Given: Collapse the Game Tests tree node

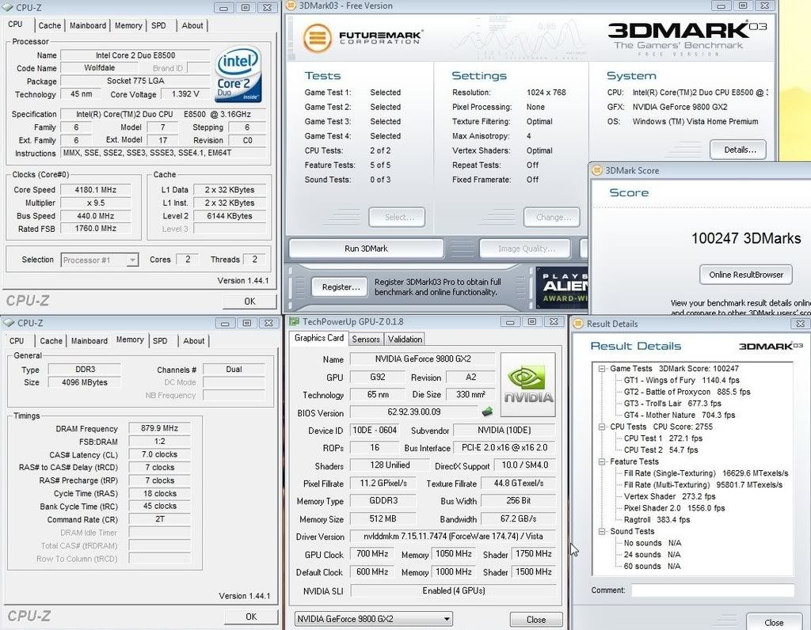Looking at the screenshot, I should coord(603,369).
